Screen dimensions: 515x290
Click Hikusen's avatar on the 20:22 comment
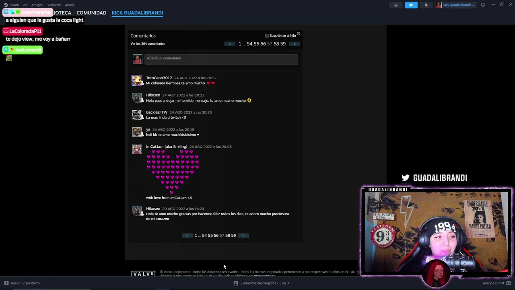[x=137, y=98]
